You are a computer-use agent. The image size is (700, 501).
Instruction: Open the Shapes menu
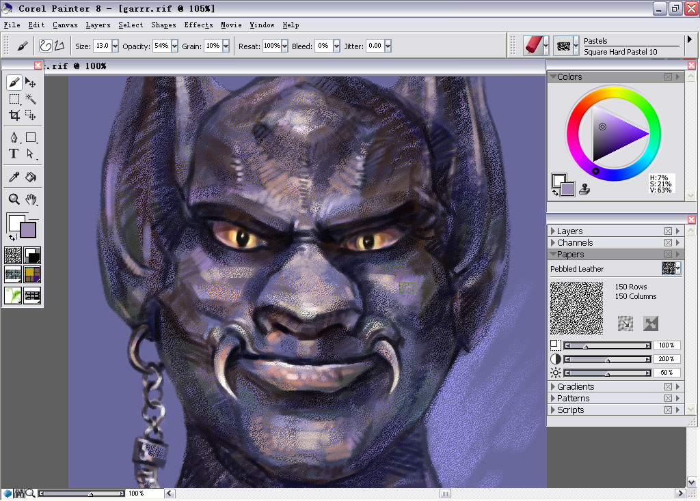click(x=163, y=25)
